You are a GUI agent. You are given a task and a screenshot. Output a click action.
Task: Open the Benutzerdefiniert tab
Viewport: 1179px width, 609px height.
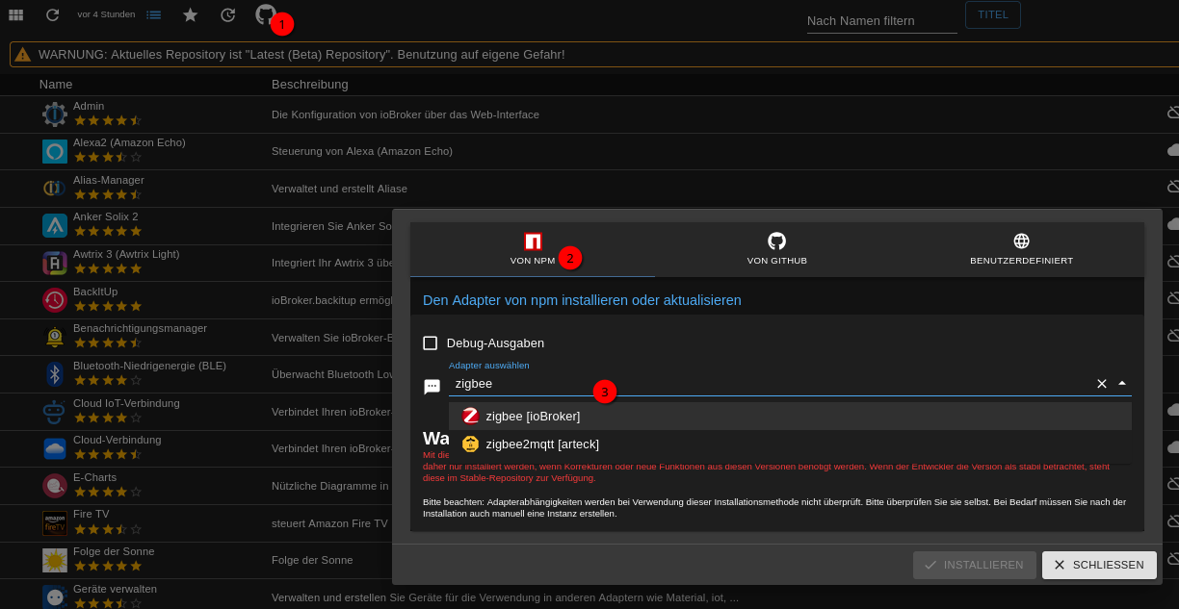coord(1022,249)
